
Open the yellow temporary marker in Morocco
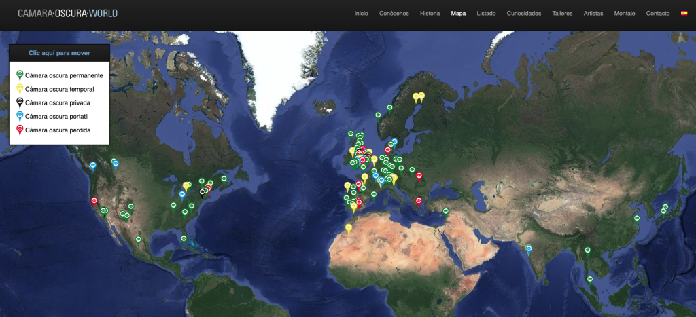pyautogui.click(x=349, y=228)
